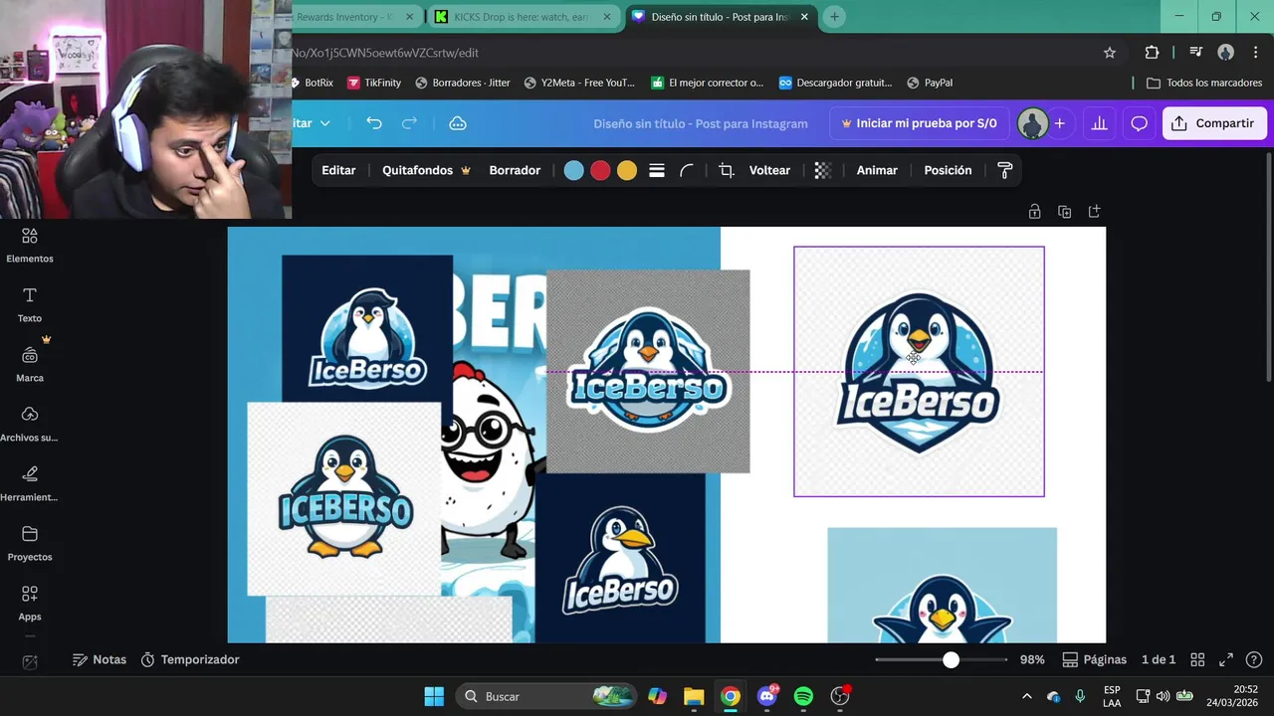Screen dimensions: 1274x716
Task: Open the TikFinity bookmark
Action: 374,83
